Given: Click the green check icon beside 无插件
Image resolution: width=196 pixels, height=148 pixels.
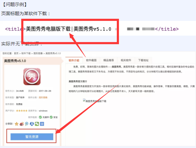Looking at the screenshot, I should [40, 117].
